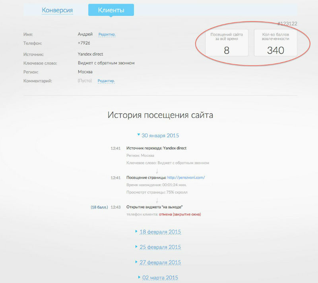This screenshot has height=283, width=318.
Task: Select the client ID #123122
Action: point(287,23)
